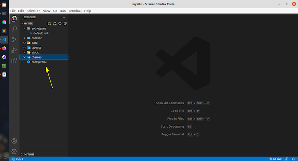Open the Explorer view in activity bar
Viewport: 298px width, 161px height.
tap(14, 19)
